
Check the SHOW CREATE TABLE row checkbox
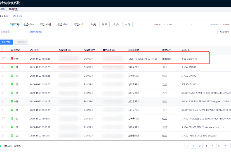tap(4, 127)
